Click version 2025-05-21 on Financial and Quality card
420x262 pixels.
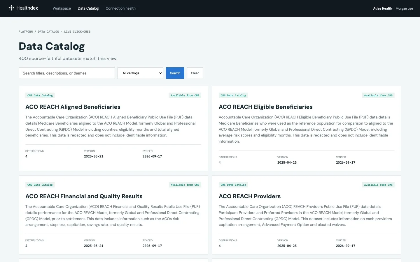[x=94, y=246]
